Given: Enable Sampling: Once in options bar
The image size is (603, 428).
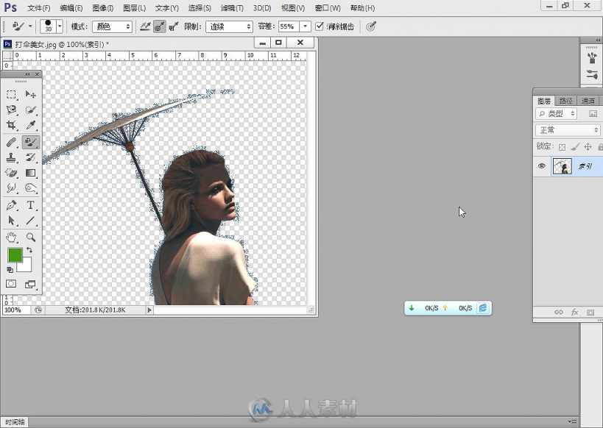Looking at the screenshot, I should coord(159,26).
